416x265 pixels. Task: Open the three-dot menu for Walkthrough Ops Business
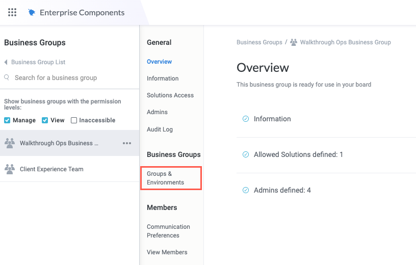(127, 143)
